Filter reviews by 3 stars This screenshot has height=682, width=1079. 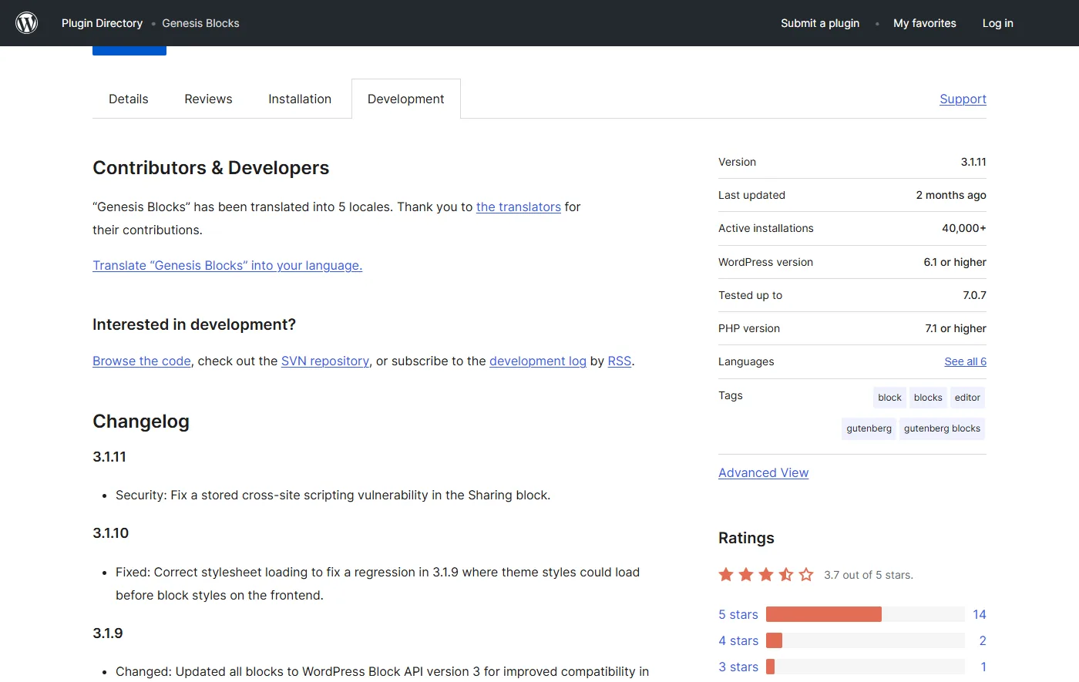[738, 667]
